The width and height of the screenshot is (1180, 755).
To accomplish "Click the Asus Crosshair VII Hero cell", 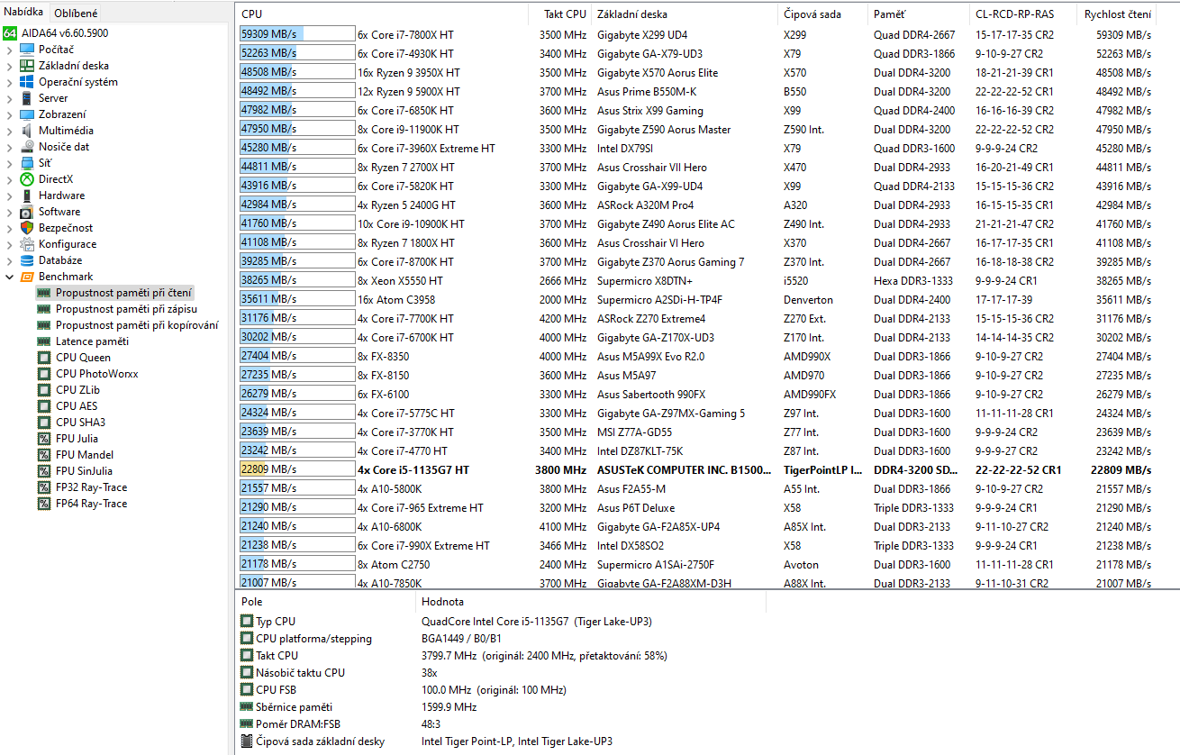I will 652,167.
